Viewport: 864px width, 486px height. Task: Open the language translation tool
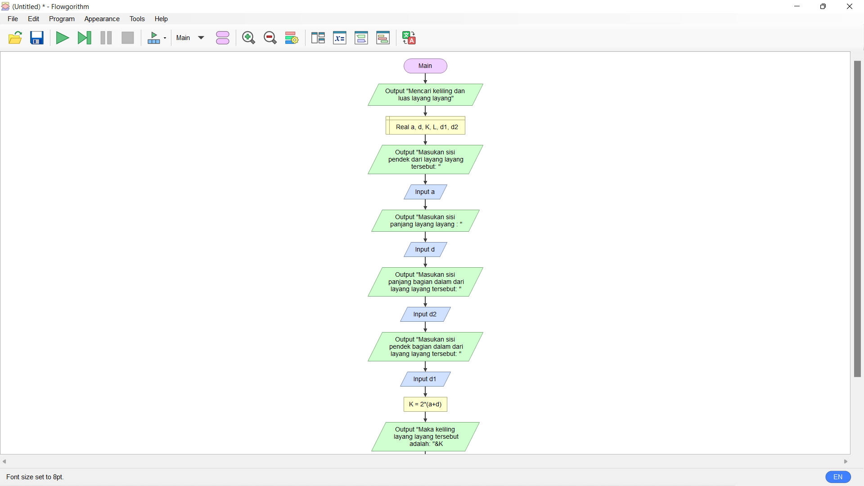[409, 38]
